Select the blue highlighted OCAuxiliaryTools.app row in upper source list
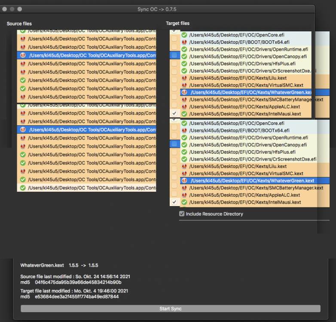Screen dimensions: 336x322 tap(86, 55)
